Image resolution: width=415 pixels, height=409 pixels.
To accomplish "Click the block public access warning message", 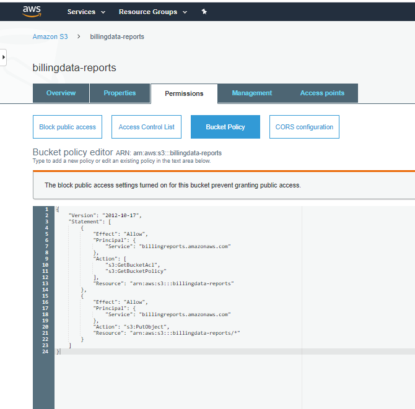I will 173,185.
